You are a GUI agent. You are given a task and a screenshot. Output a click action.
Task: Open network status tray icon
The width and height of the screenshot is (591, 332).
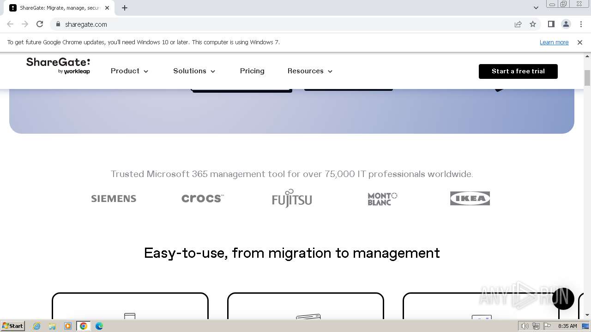(536, 326)
